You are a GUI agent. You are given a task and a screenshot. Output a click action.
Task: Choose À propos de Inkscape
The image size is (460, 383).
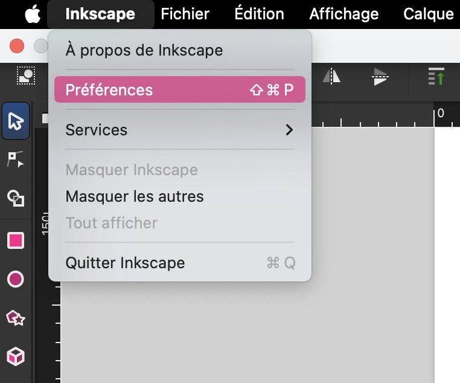pos(144,50)
